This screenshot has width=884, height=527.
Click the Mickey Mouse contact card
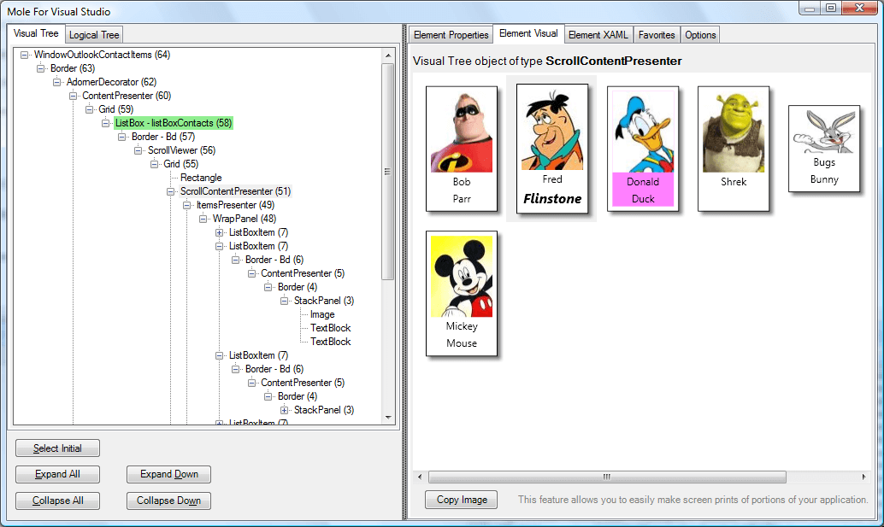461,293
